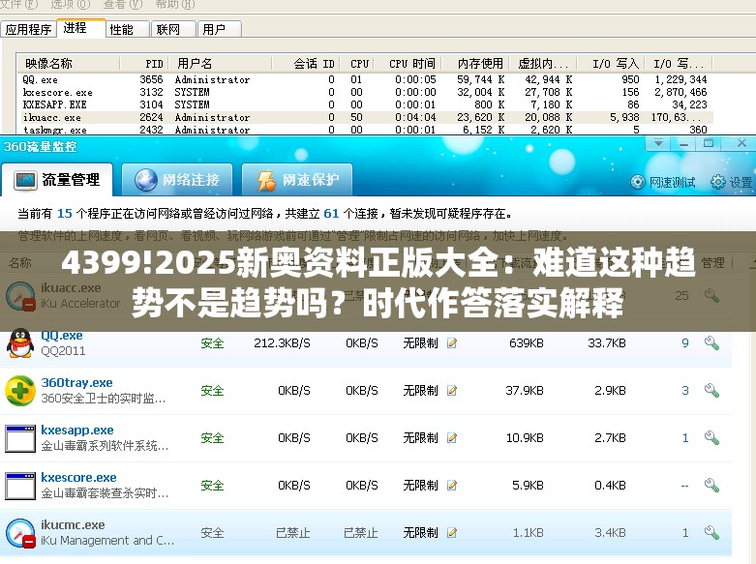Open the ikucmc.exe process name link

[73, 524]
